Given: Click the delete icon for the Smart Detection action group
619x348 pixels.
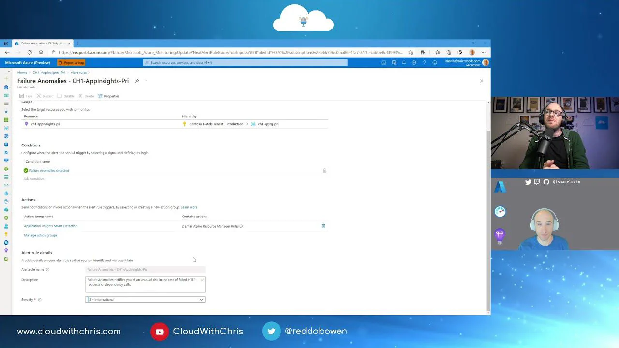Looking at the screenshot, I should pyautogui.click(x=323, y=226).
